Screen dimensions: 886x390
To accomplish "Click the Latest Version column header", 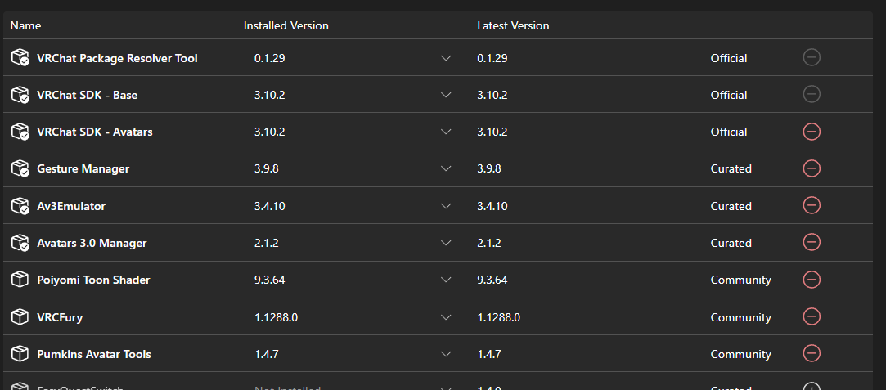I will point(513,25).
